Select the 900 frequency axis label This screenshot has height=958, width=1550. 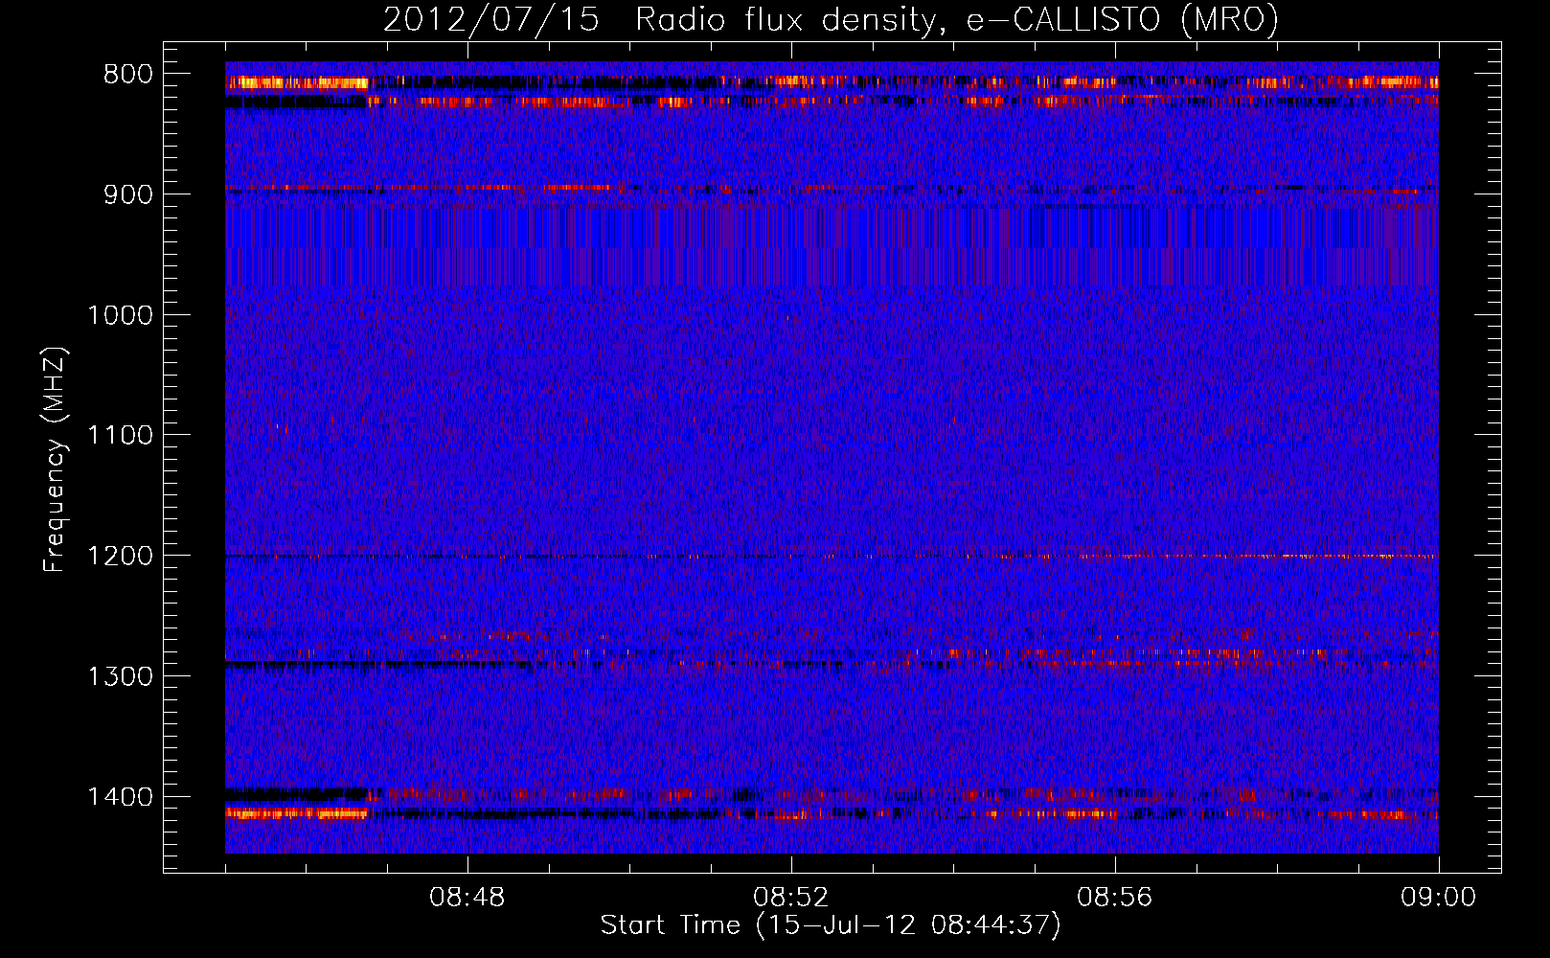tap(128, 194)
